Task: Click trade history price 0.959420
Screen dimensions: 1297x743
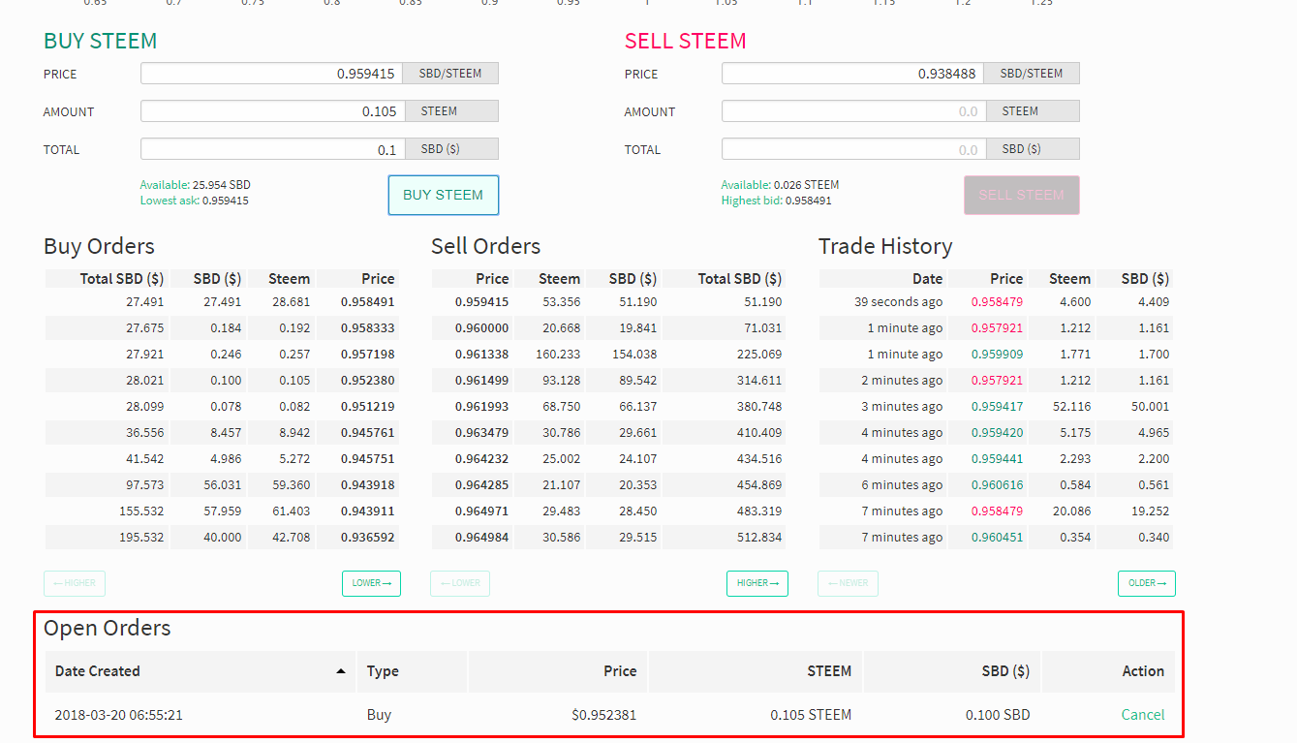Action: tap(998, 433)
